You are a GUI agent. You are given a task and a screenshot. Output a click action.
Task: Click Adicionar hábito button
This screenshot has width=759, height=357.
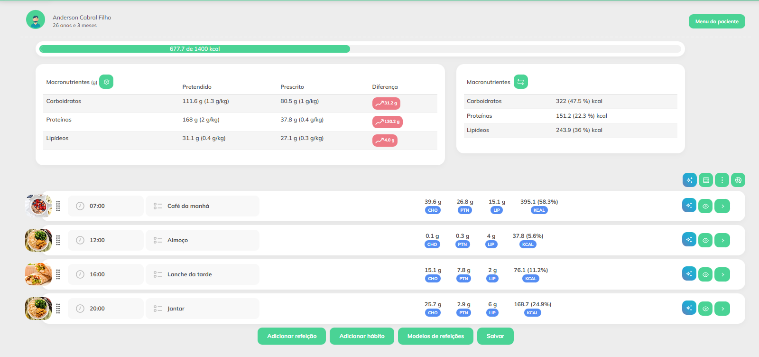(362, 336)
